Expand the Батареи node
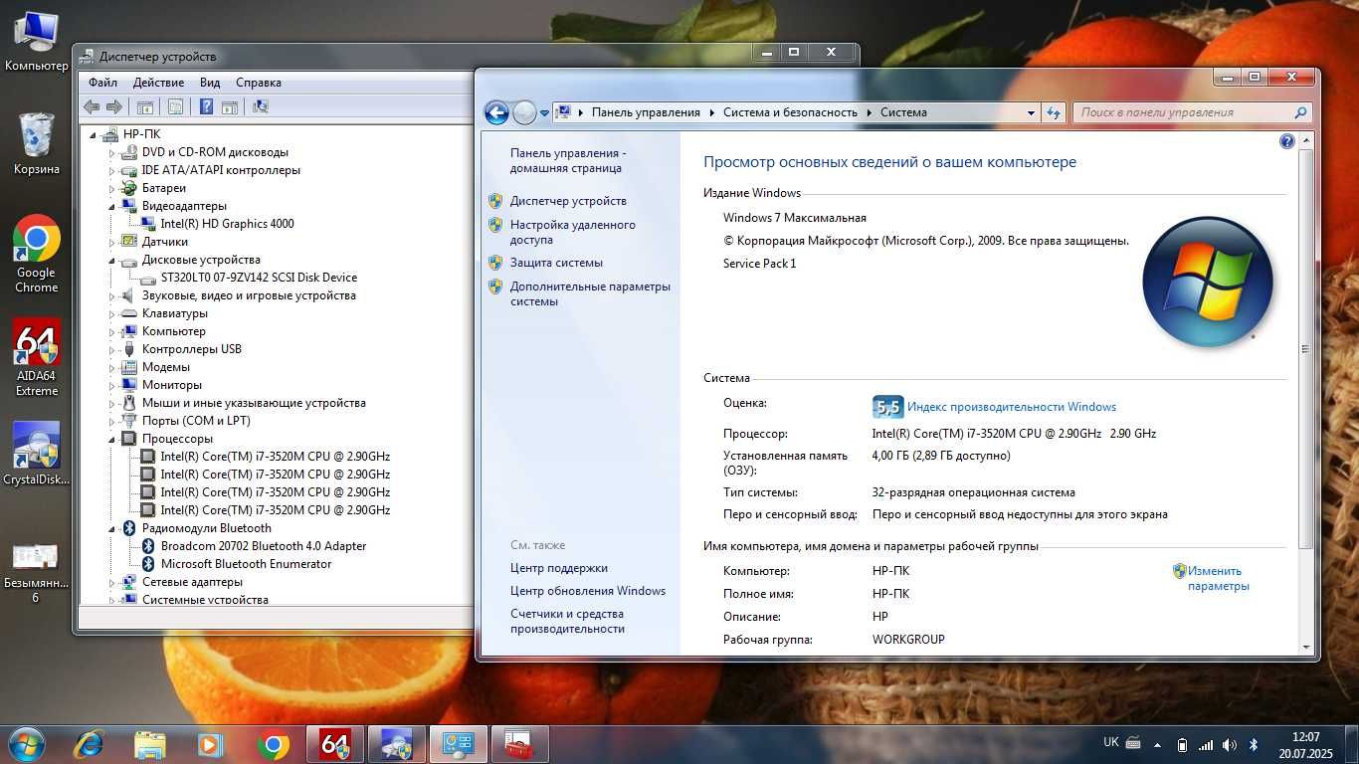 tap(112, 189)
